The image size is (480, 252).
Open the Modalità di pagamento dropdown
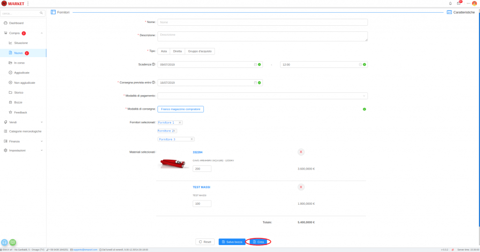(x=262, y=96)
